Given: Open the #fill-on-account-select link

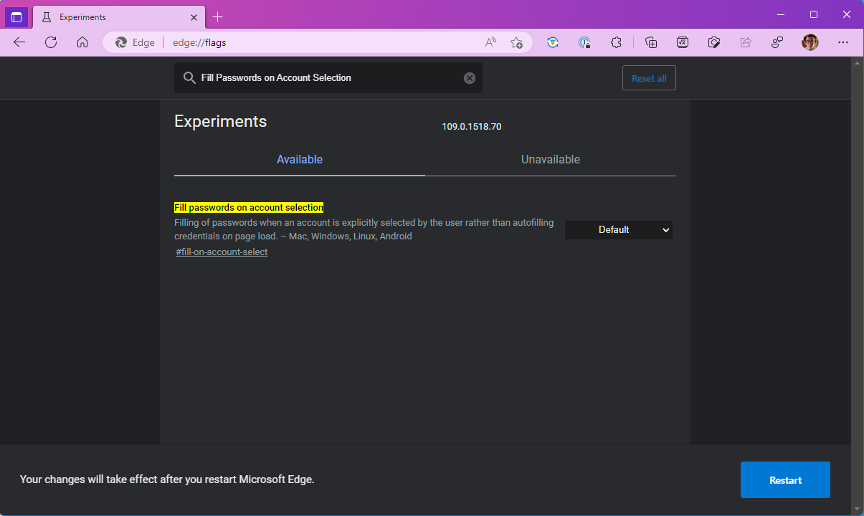Looking at the screenshot, I should tap(222, 252).
